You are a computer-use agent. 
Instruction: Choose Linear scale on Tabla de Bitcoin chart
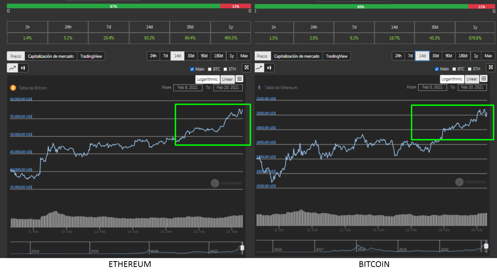[x=228, y=79]
